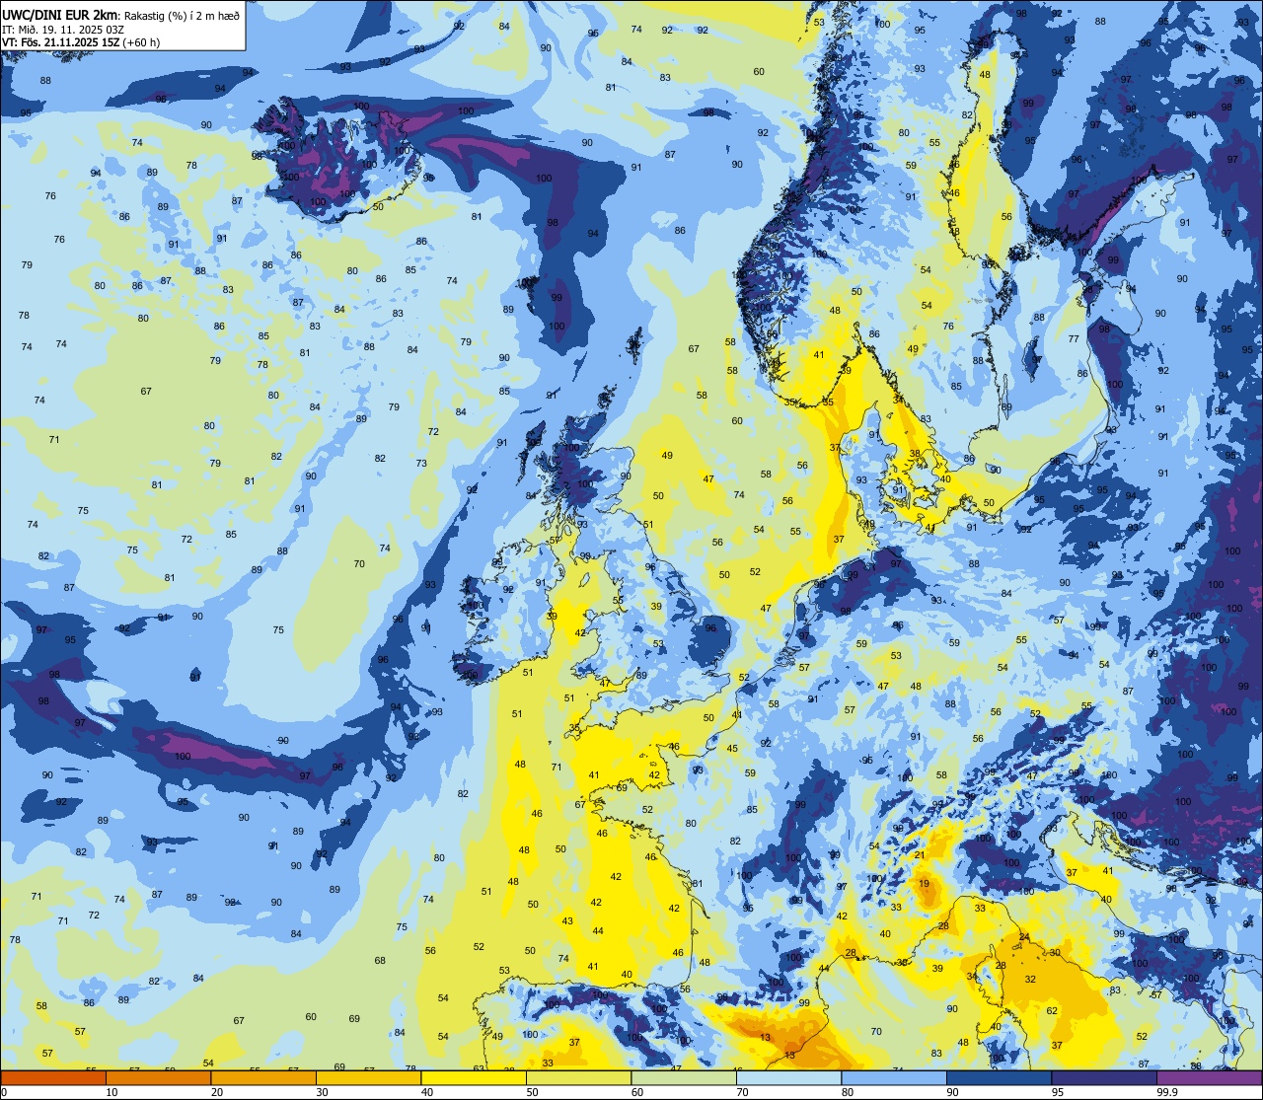
Task: Click the "IT: Mið. 19. 11. 2025 03Z" line
Action: pyautogui.click(x=63, y=29)
